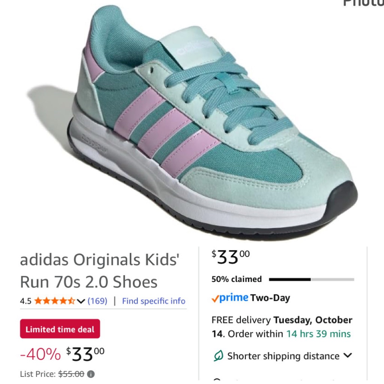Viewport: 384px width, 384px height.
Task: Click the green leaf shipping icon
Action: (x=218, y=356)
